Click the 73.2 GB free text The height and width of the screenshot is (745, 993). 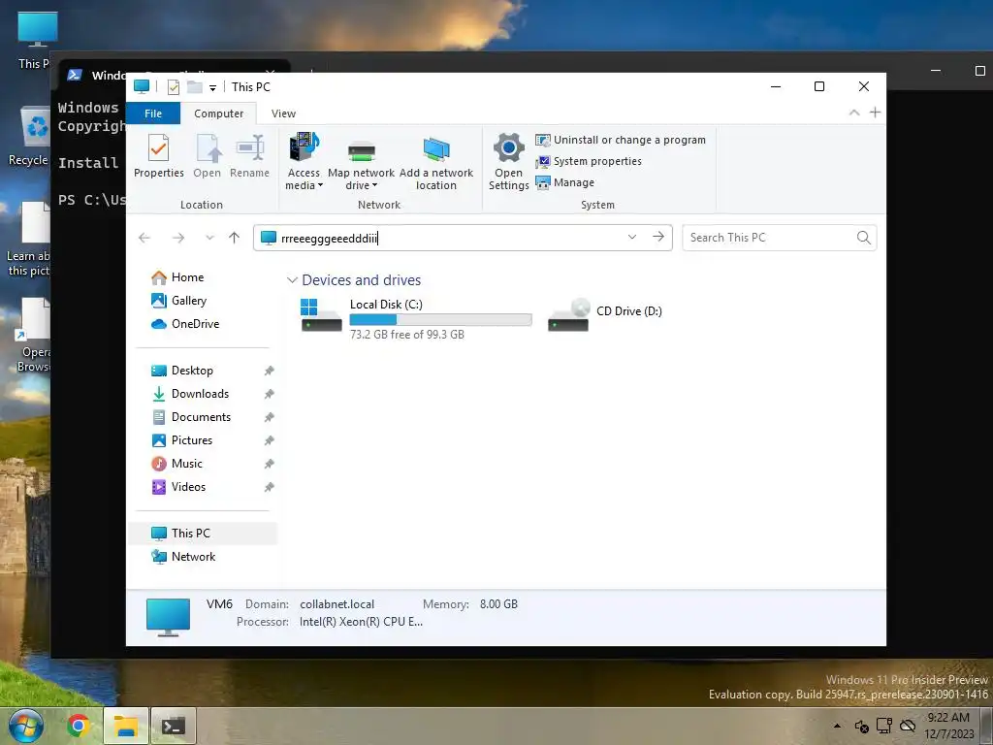[407, 335]
